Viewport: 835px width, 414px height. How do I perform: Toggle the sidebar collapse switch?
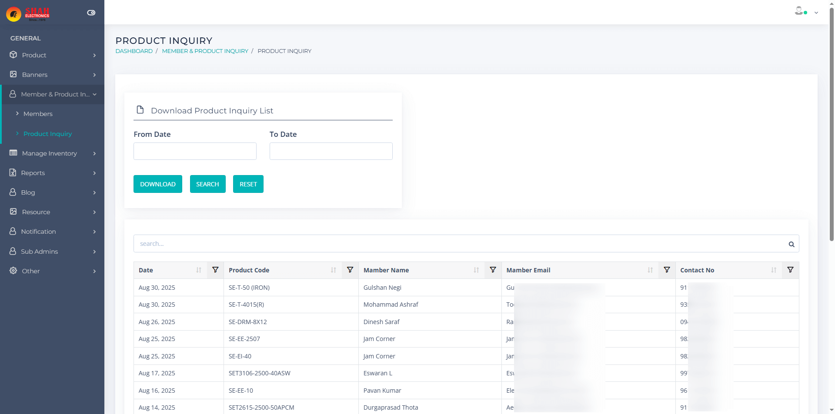point(91,13)
